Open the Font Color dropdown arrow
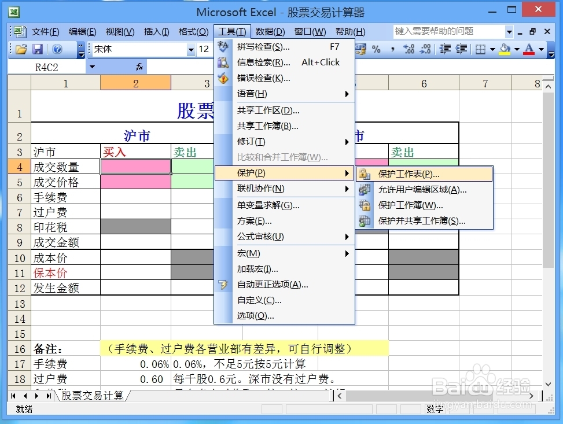 tap(541, 49)
